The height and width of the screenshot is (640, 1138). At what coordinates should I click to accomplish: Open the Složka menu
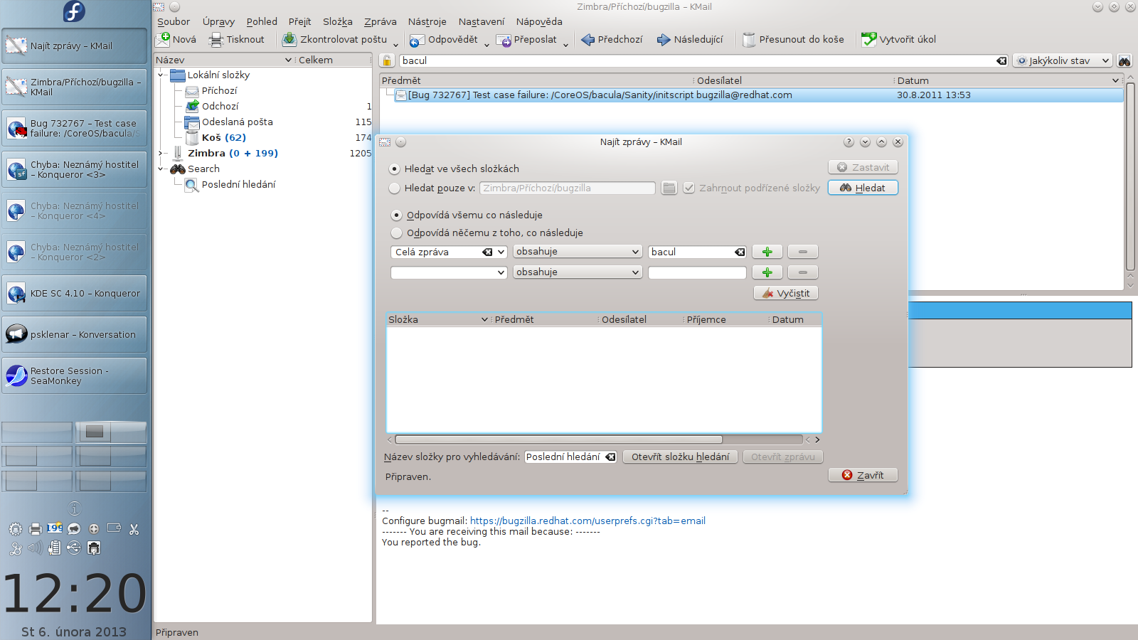338,22
